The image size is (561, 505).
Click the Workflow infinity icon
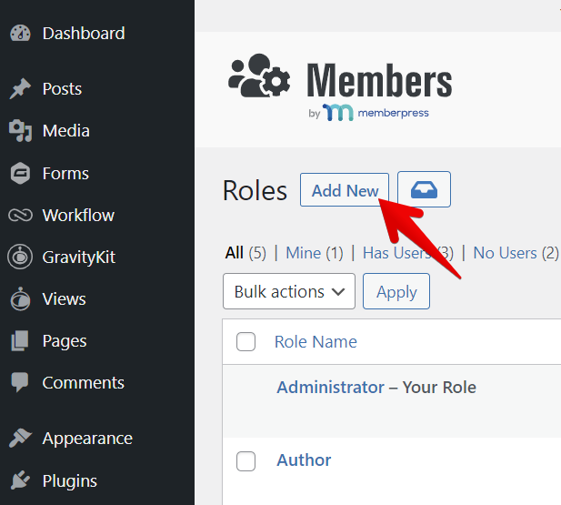pyautogui.click(x=20, y=216)
